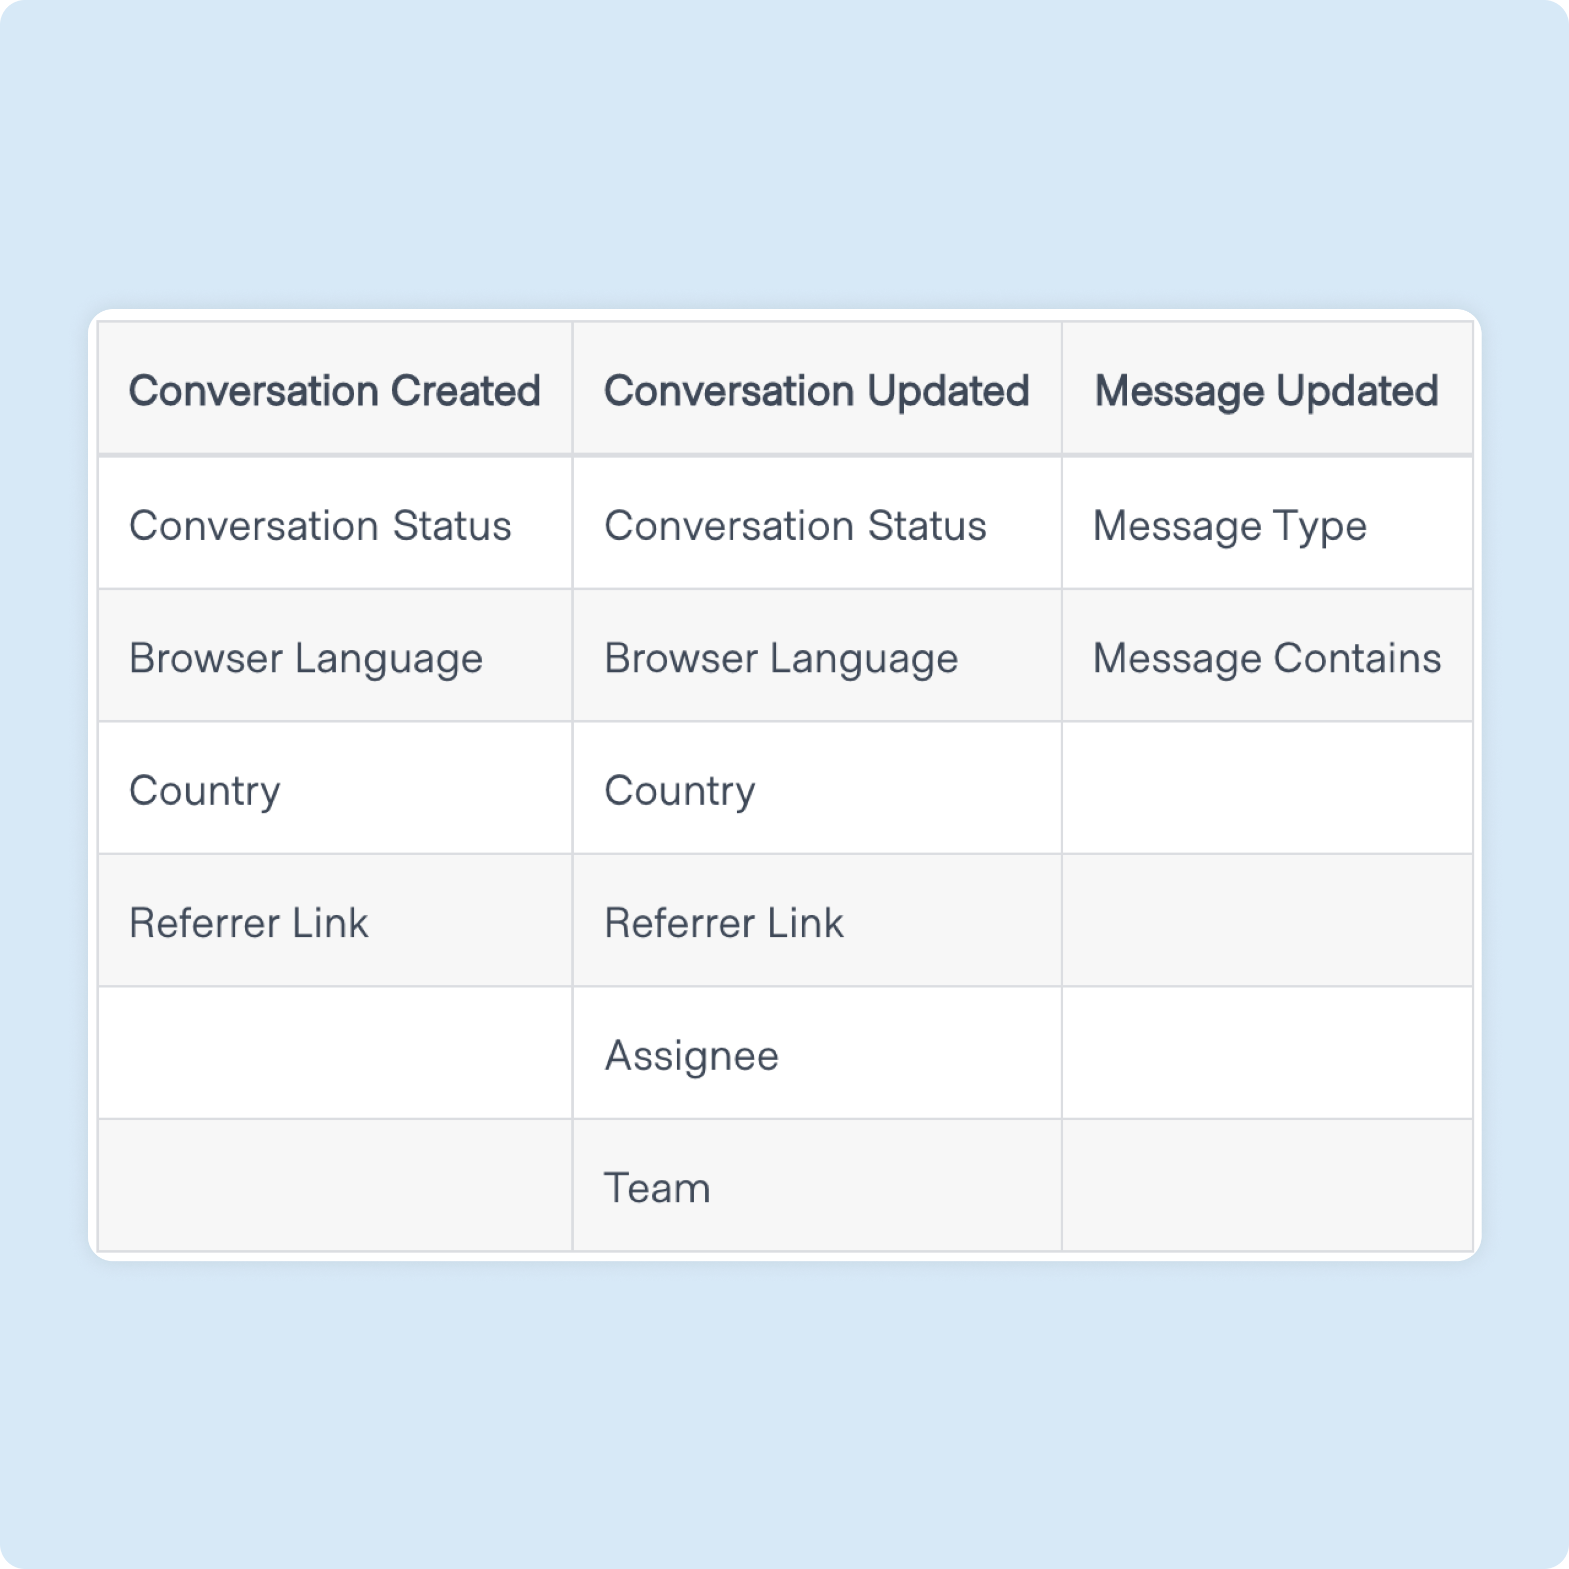Screen dimensions: 1569x1569
Task: Click the Conversation Created column header
Action: [x=334, y=391]
